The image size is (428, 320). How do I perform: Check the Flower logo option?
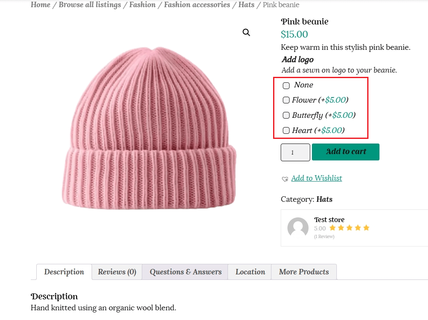click(286, 100)
